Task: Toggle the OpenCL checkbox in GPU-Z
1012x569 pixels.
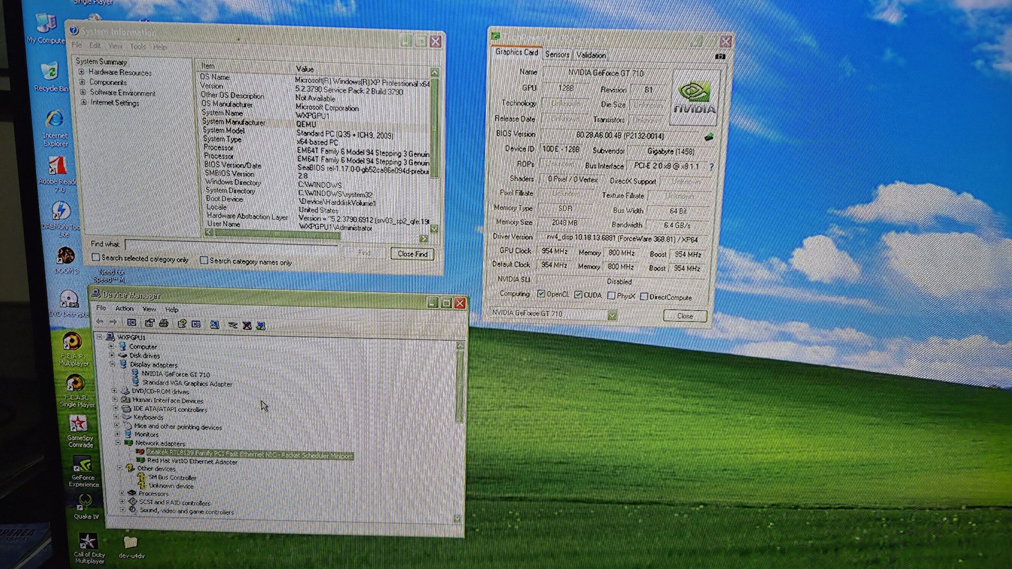Action: pyautogui.click(x=541, y=293)
